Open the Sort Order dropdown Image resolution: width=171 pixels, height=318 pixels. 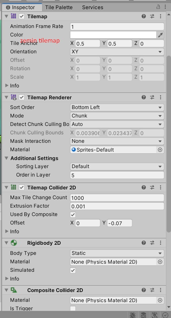pos(117,107)
